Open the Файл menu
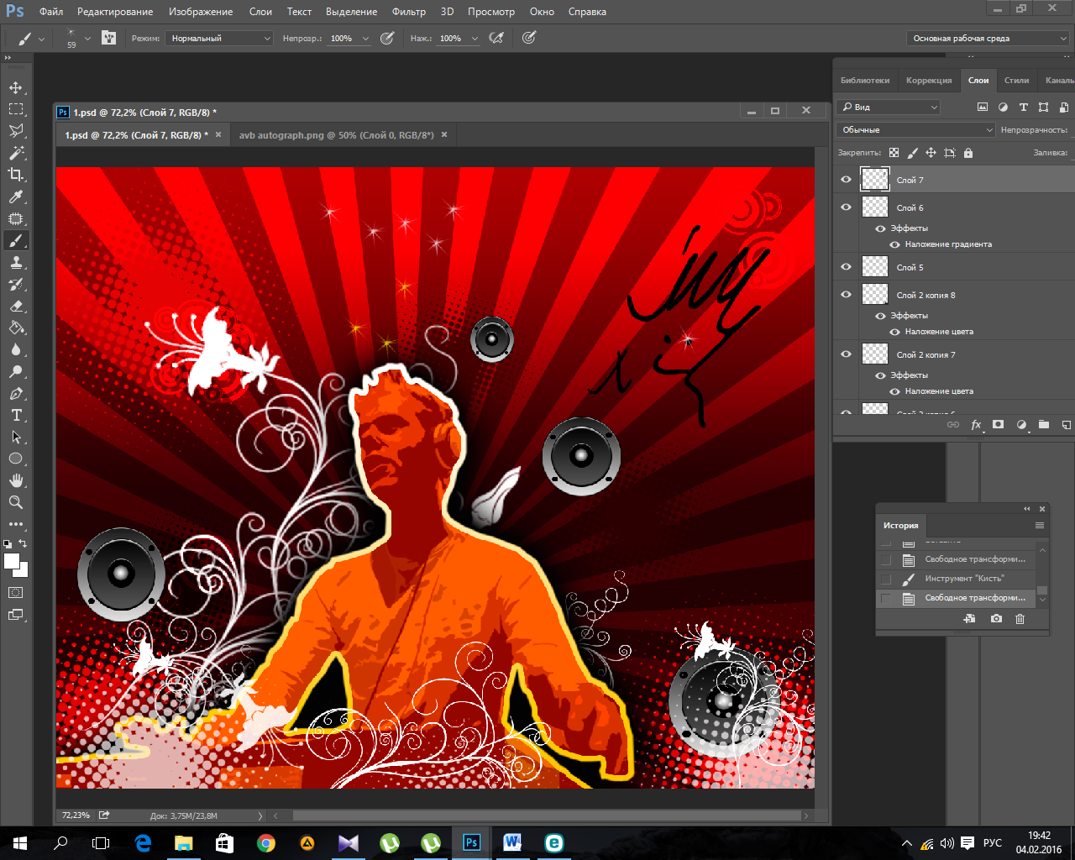 click(51, 12)
